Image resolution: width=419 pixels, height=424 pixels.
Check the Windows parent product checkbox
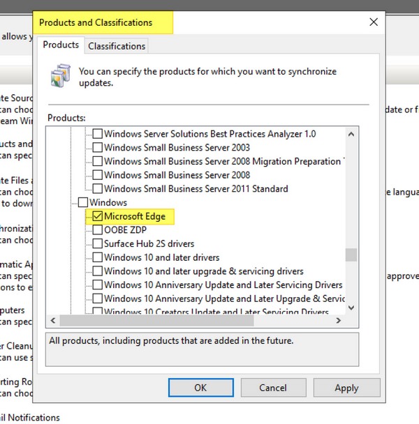click(x=83, y=202)
